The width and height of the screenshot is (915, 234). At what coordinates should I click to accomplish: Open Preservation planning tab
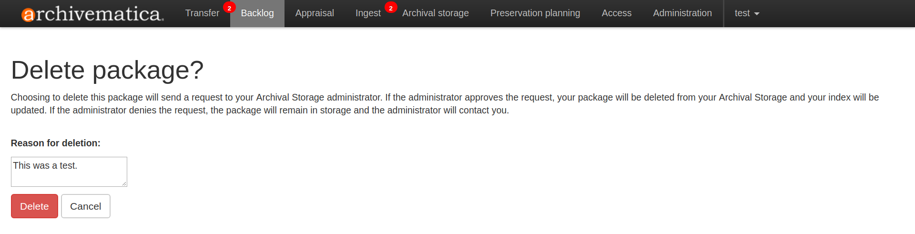click(x=535, y=13)
